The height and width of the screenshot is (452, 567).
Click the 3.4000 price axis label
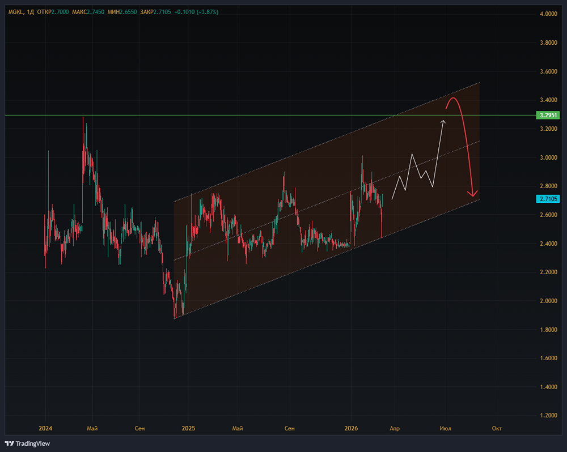548,100
